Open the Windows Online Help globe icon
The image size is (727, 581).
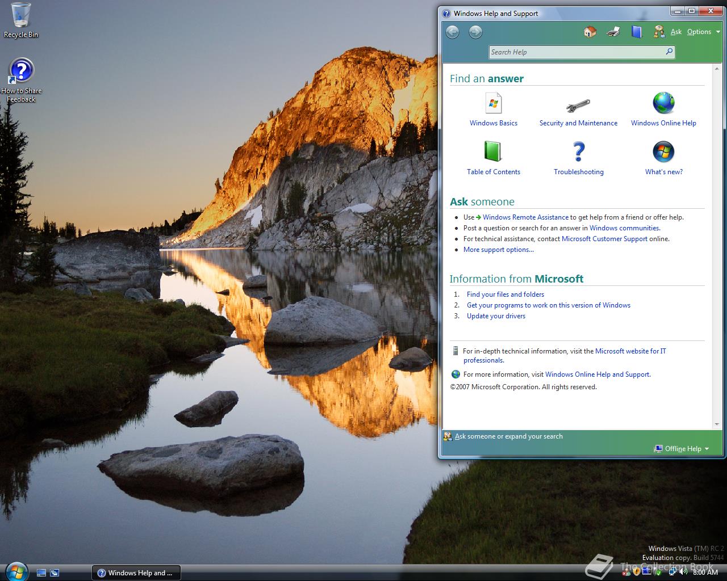coord(663,103)
